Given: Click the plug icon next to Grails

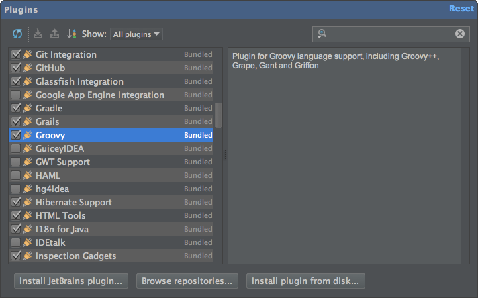Looking at the screenshot, I should [x=28, y=121].
